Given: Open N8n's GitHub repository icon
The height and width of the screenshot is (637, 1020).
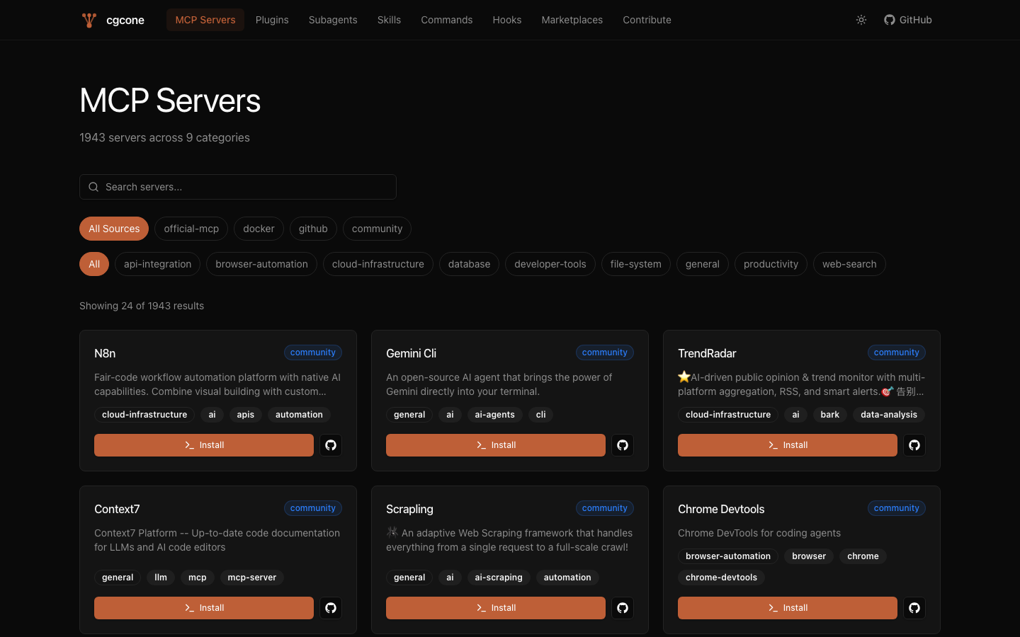Looking at the screenshot, I should [x=331, y=445].
